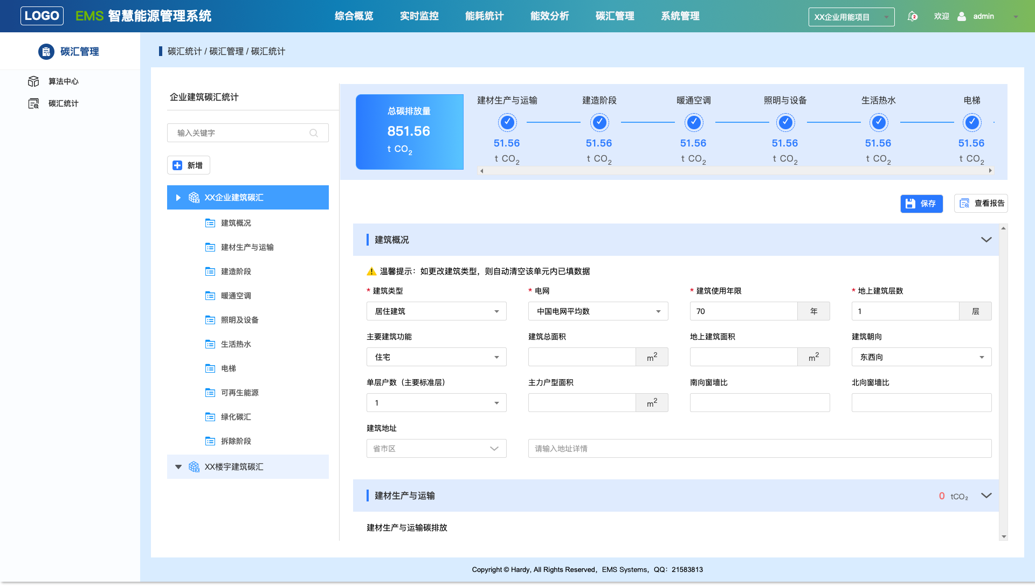The image size is (1035, 586).
Task: Open 碳汇统计 report icon in sidebar
Action: [33, 103]
